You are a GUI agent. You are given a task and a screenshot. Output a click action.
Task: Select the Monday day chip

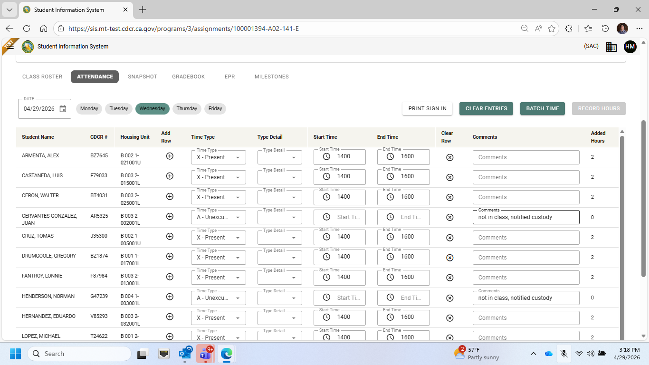(89, 109)
